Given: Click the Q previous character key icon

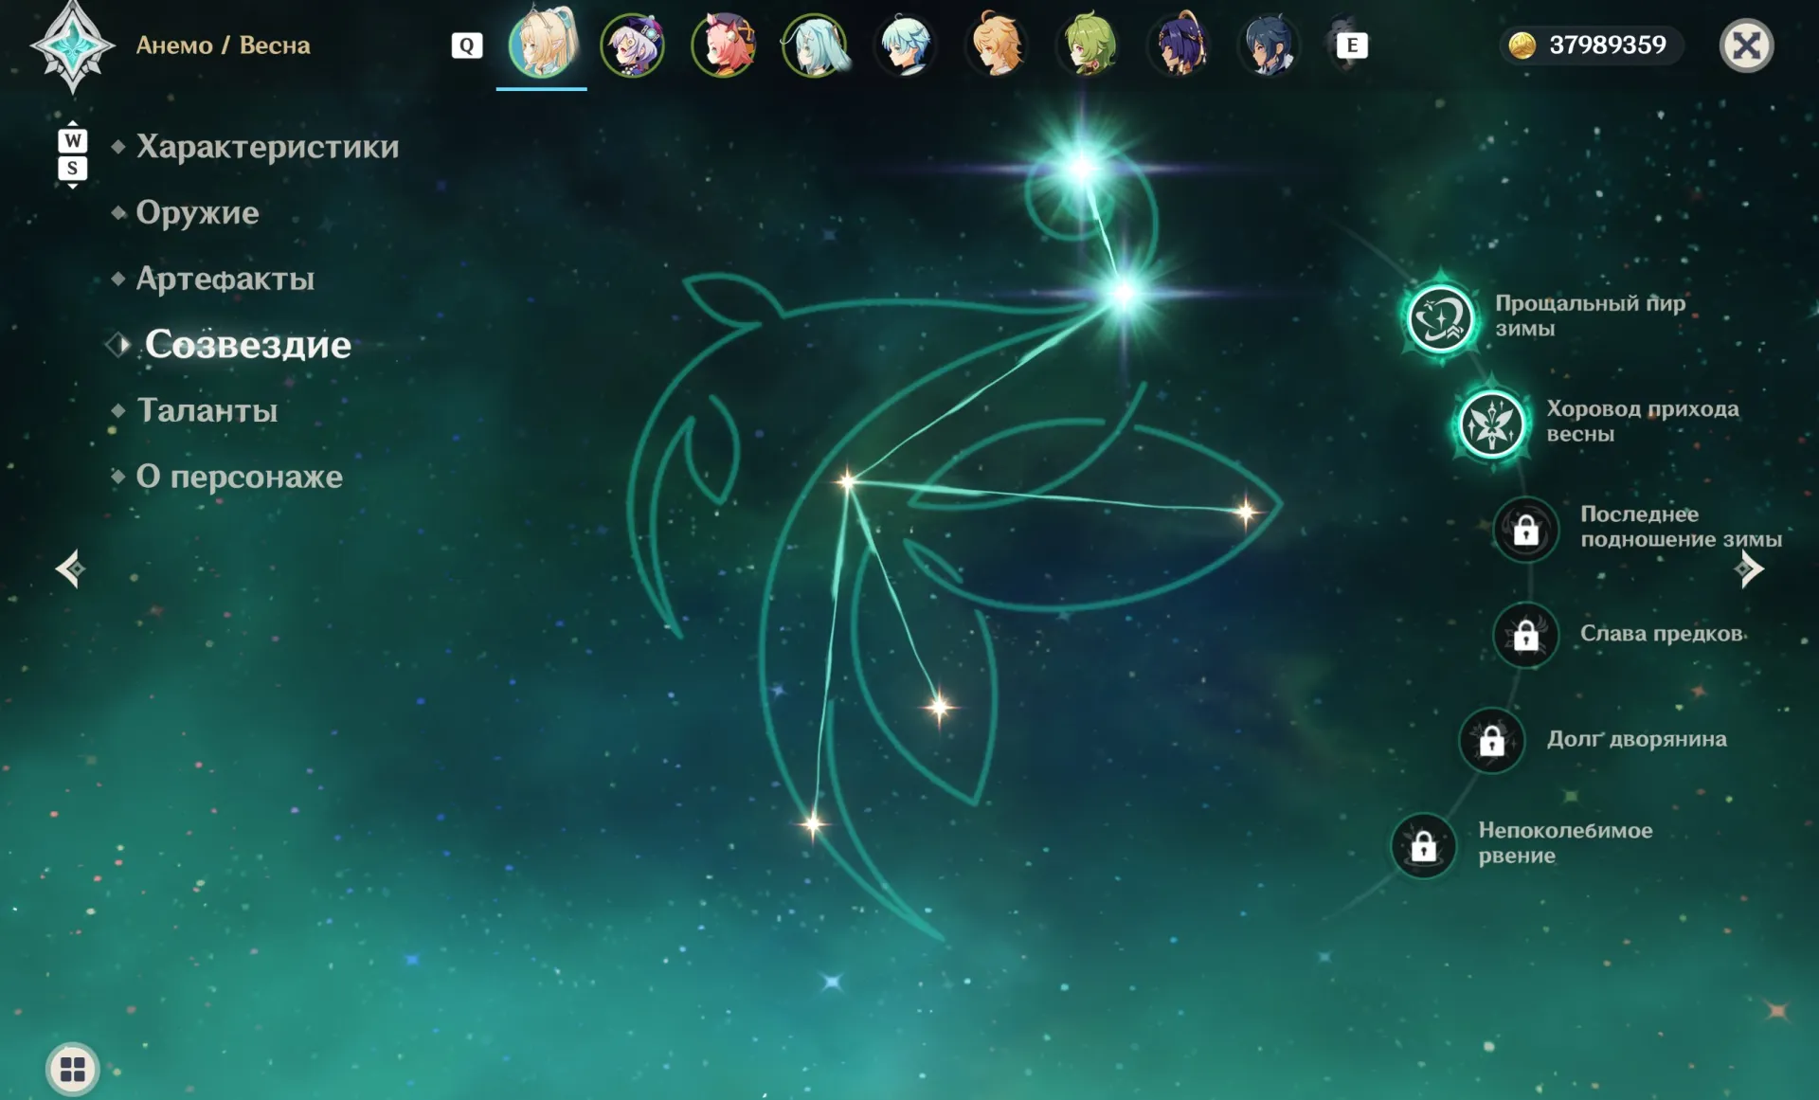Looking at the screenshot, I should pyautogui.click(x=466, y=45).
